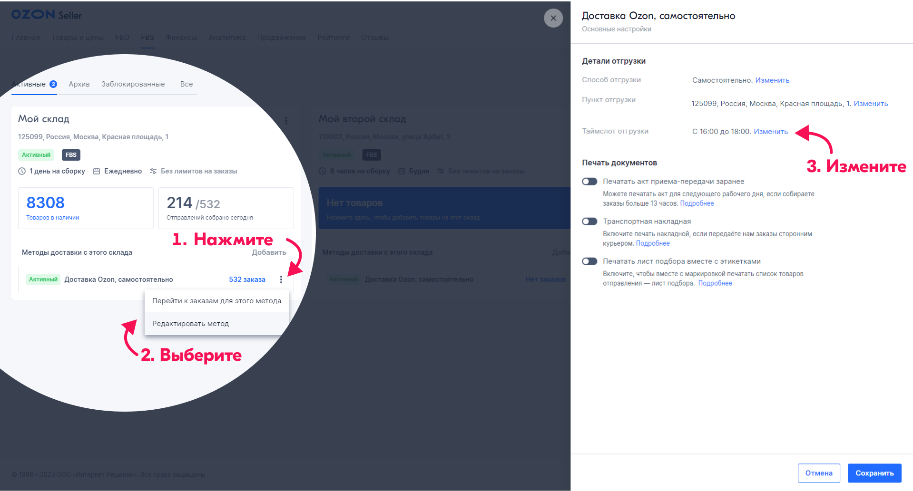Click the calendar icon beside Ежедневно
This screenshot has width=913, height=491.
coord(97,171)
